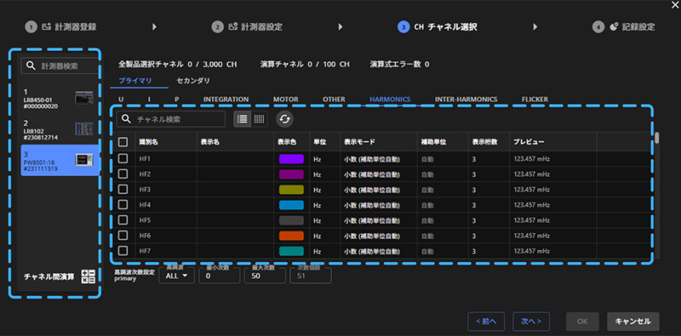Image resolution: width=681 pixels, height=336 pixels.
Task: Click magnifier icon in instrument search
Action: pyautogui.click(x=31, y=66)
